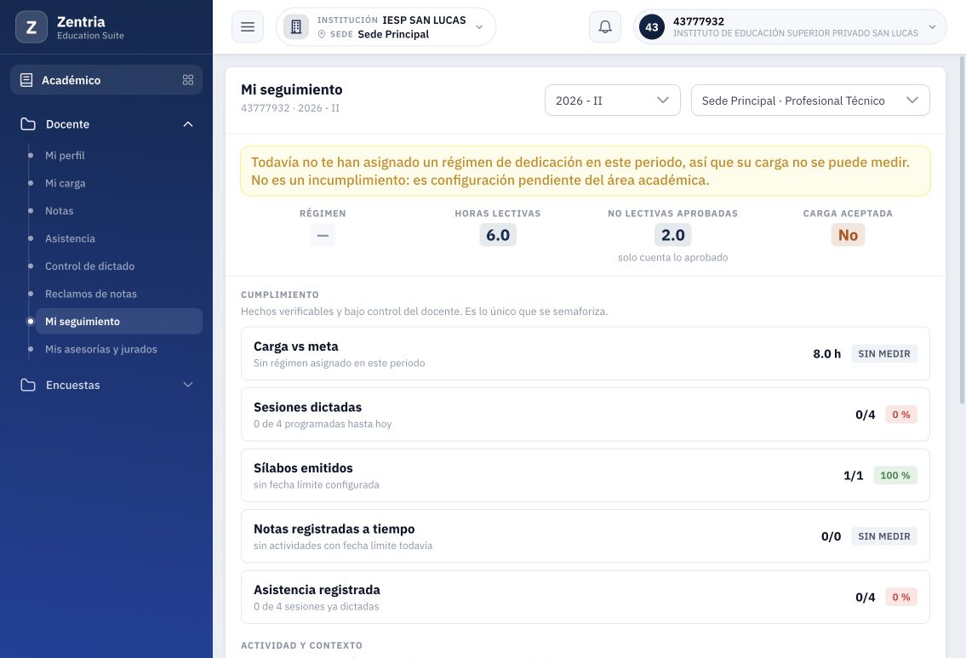Select Mi seguimiento in the sidebar
The height and width of the screenshot is (658, 966).
pyautogui.click(x=119, y=321)
